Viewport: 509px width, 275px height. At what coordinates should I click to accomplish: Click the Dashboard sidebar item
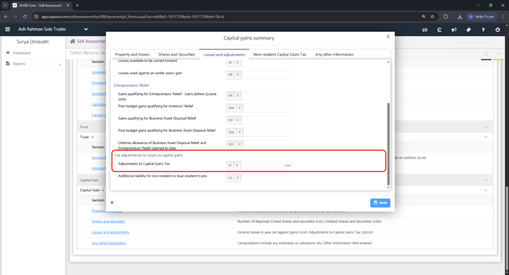pyautogui.click(x=22, y=53)
